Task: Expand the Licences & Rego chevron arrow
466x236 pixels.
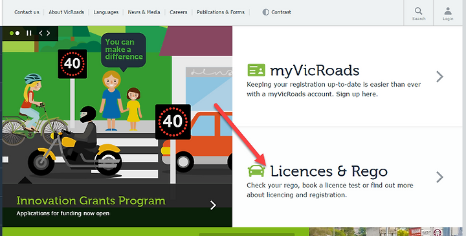Action: (439, 177)
